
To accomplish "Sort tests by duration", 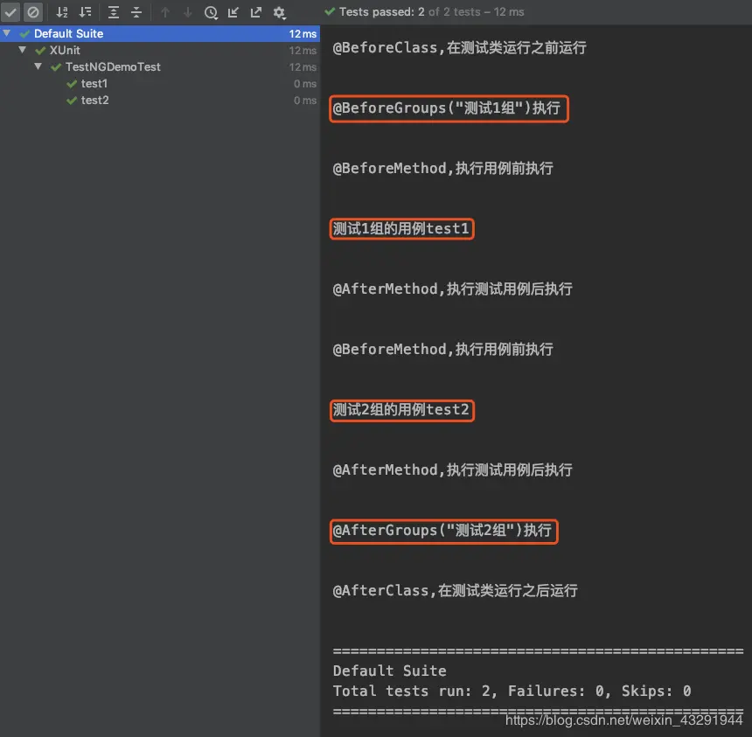I will pyautogui.click(x=85, y=12).
